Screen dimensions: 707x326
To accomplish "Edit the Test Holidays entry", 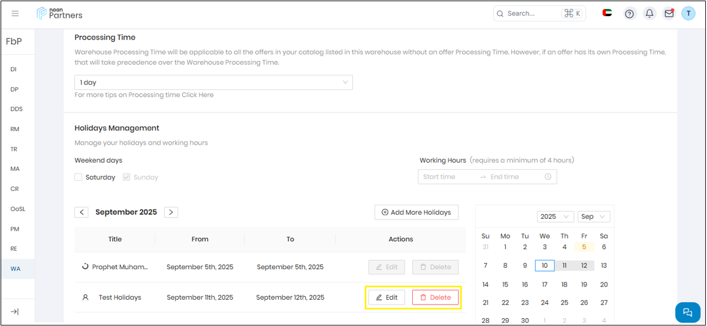I will pyautogui.click(x=386, y=297).
